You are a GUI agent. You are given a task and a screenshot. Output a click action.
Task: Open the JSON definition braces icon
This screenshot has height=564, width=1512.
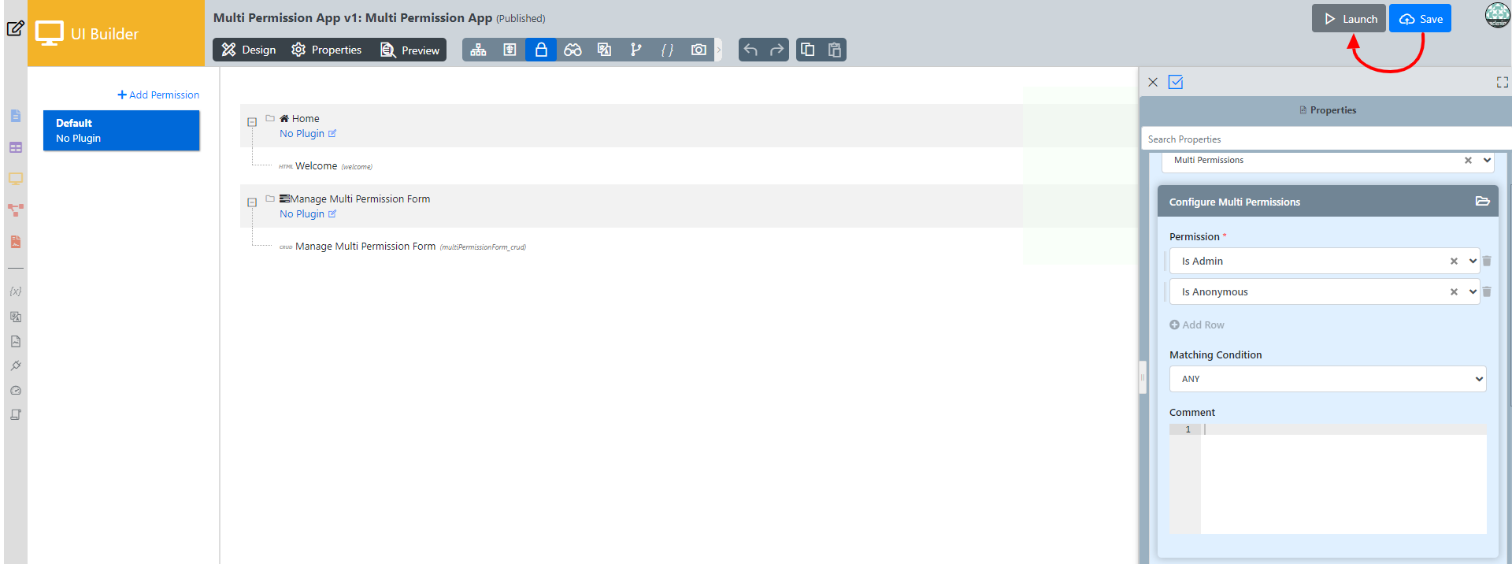tap(667, 50)
